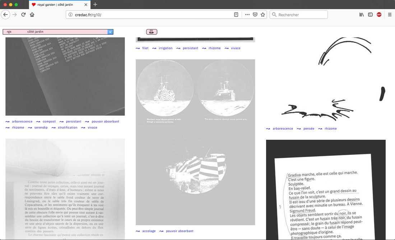This screenshot has height=240, width=395.
Task: Toggle the sidebar panel icon
Action: pyautogui.click(x=370, y=15)
